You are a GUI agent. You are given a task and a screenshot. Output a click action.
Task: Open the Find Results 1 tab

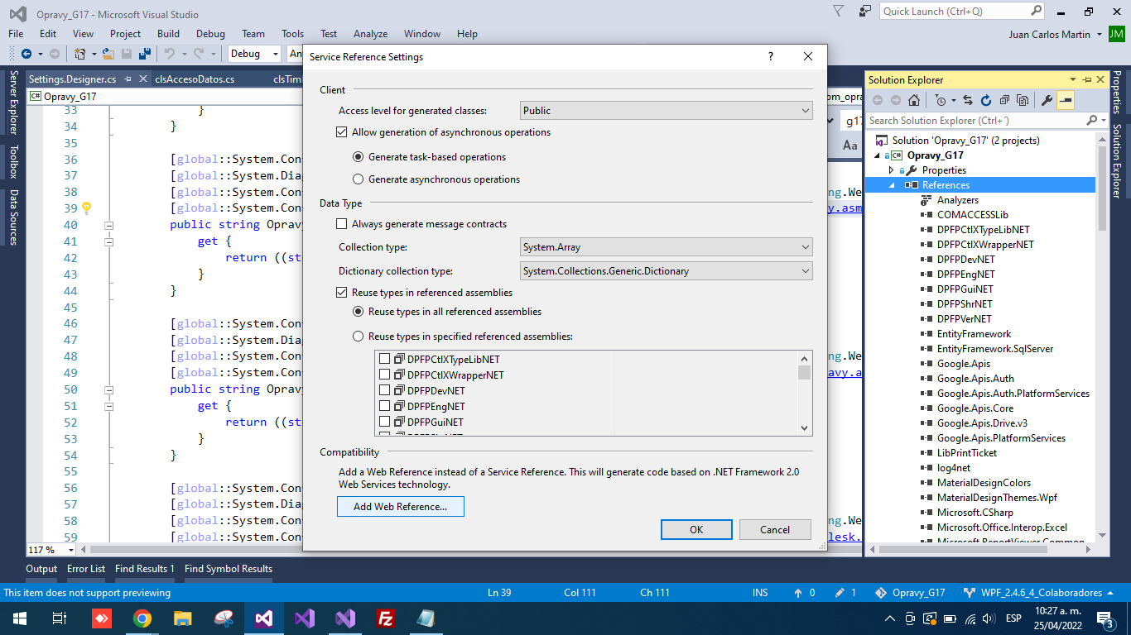click(145, 569)
